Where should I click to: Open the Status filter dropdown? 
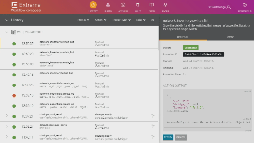pos(83,20)
